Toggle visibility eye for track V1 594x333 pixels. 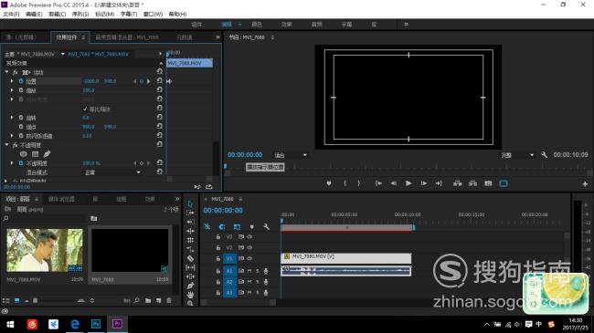(249, 258)
